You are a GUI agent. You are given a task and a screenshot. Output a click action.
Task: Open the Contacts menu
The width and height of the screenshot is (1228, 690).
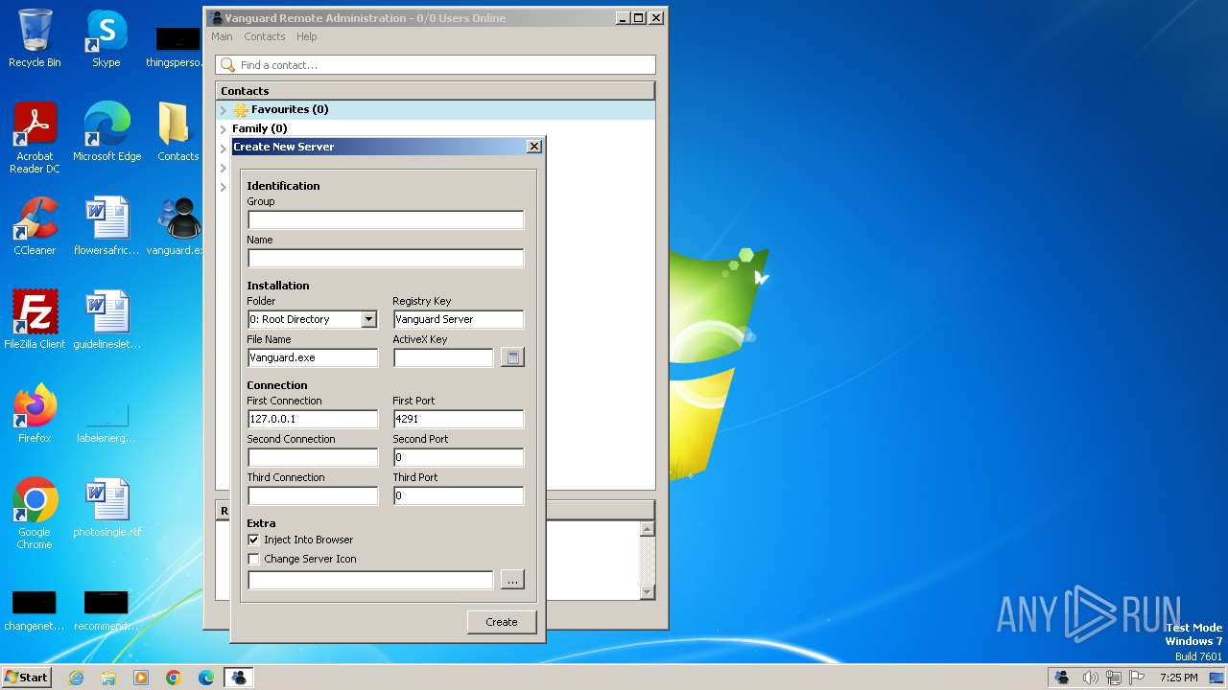click(264, 36)
